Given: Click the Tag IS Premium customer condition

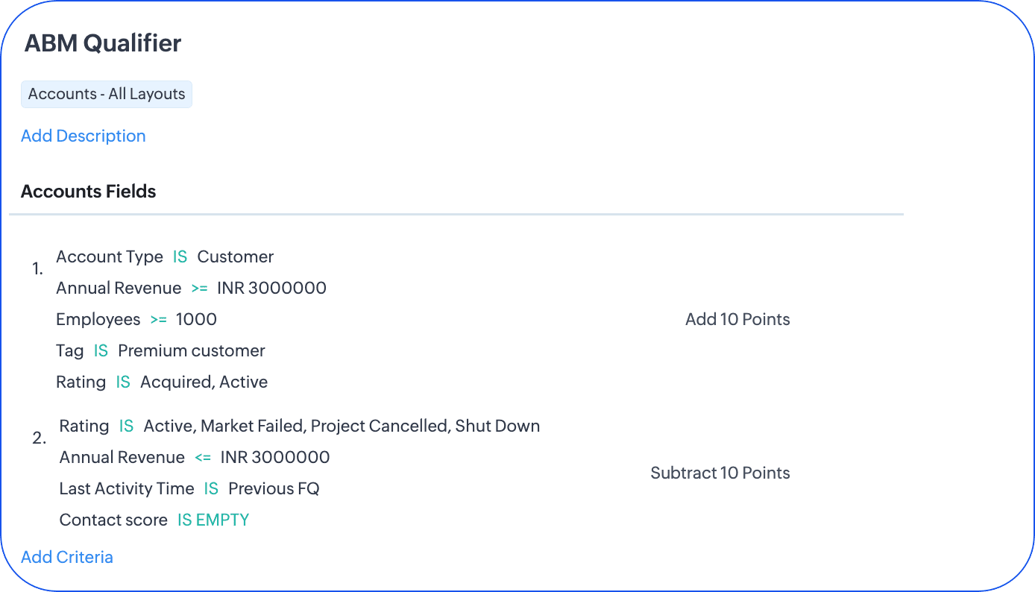Looking at the screenshot, I should [x=160, y=350].
